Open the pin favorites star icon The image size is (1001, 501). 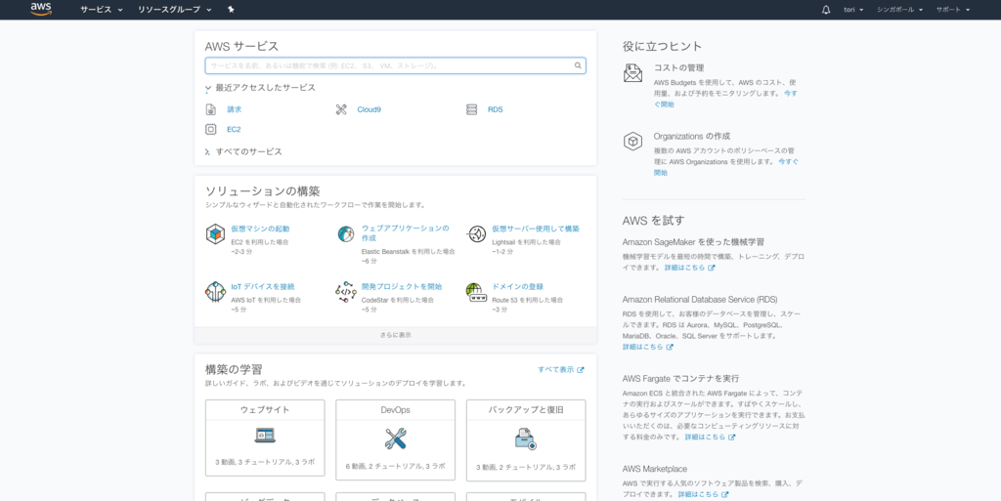tap(231, 10)
